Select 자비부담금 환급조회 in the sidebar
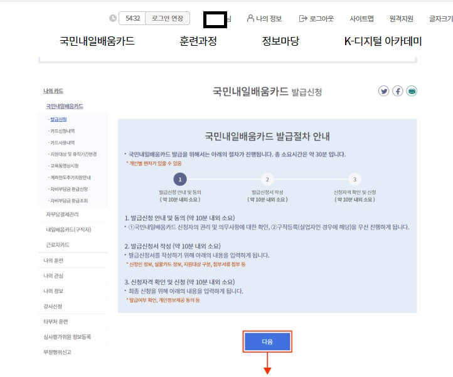Viewport: 453px width, 377px height. tap(69, 201)
